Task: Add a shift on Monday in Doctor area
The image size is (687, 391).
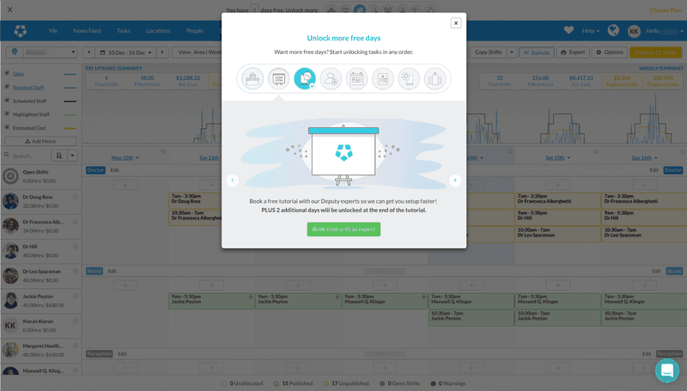Action: point(125,185)
